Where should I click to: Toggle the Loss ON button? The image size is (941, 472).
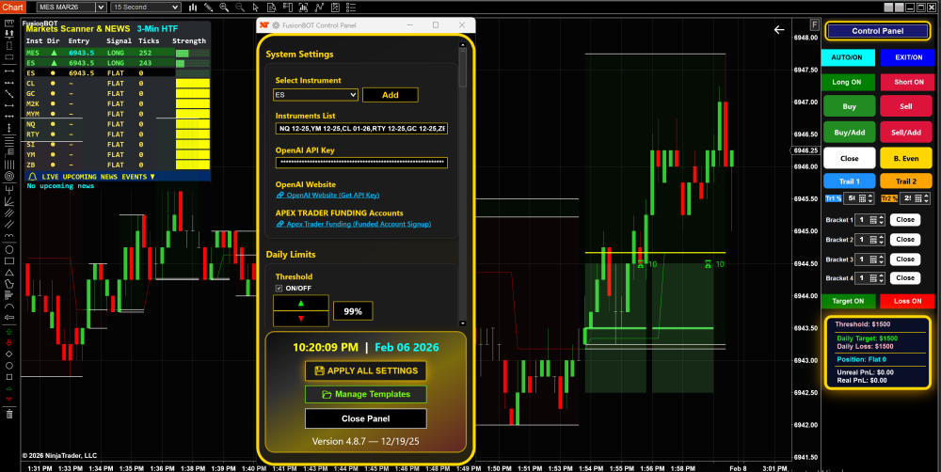[x=907, y=301]
